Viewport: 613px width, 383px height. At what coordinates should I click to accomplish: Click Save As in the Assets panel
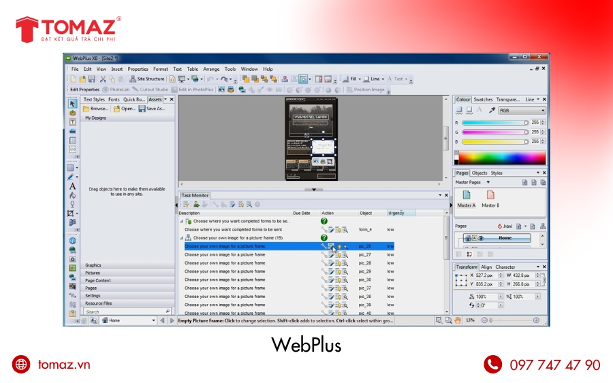(152, 108)
